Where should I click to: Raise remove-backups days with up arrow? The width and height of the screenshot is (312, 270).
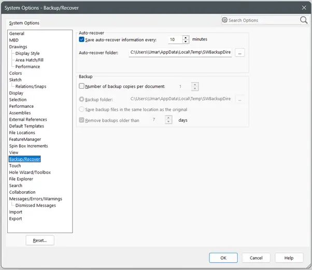[168, 118]
